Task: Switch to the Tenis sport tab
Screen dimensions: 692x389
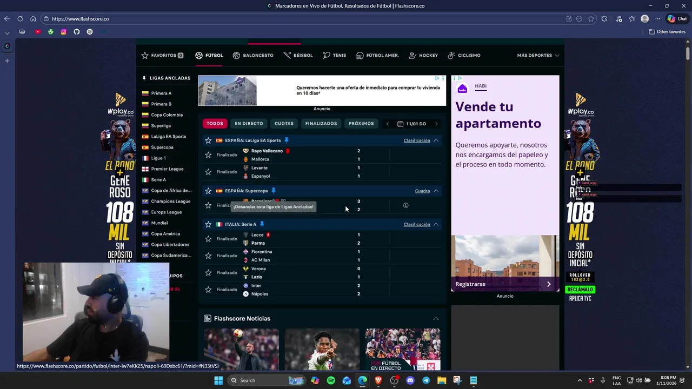Action: (334, 55)
